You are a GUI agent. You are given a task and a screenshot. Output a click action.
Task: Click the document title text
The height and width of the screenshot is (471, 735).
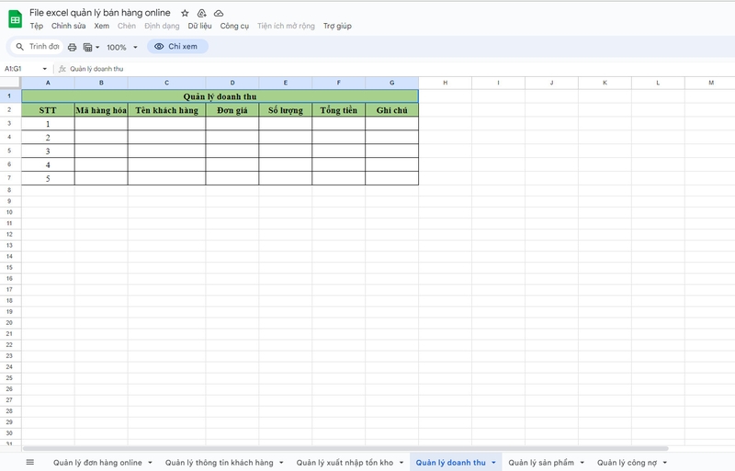[x=100, y=13]
